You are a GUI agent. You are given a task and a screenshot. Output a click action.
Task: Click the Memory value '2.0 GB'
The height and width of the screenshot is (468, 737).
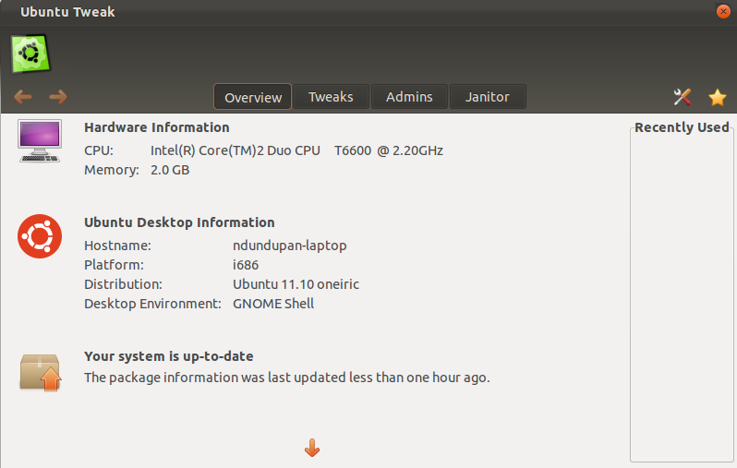click(170, 170)
